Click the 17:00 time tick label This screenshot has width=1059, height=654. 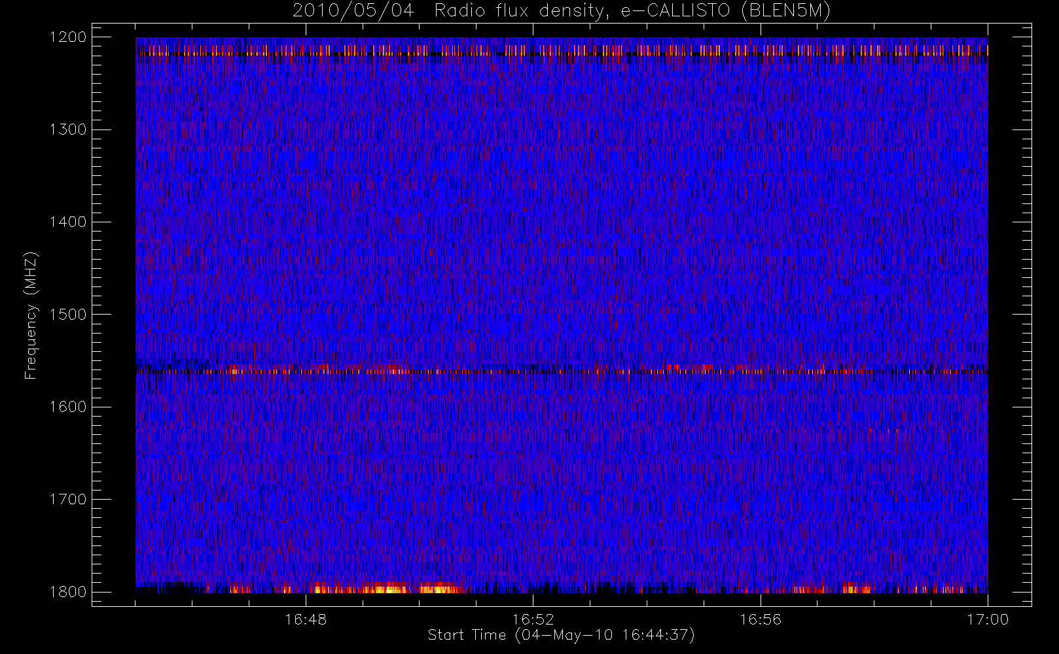[x=988, y=619]
